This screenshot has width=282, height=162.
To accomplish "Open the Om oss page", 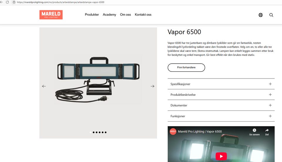I will pyautogui.click(x=125, y=15).
